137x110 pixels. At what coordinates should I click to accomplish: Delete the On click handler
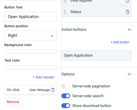53,90
